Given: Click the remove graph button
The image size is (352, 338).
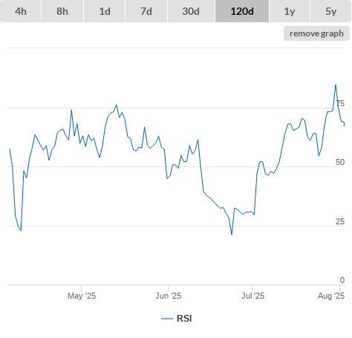Looking at the screenshot, I should click(316, 33).
